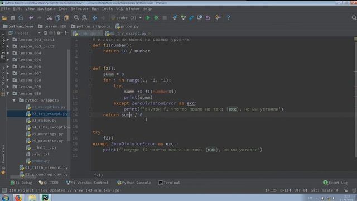357x201 pixels.
Task: Start debugging with the green bug icon
Action: coord(156,18)
